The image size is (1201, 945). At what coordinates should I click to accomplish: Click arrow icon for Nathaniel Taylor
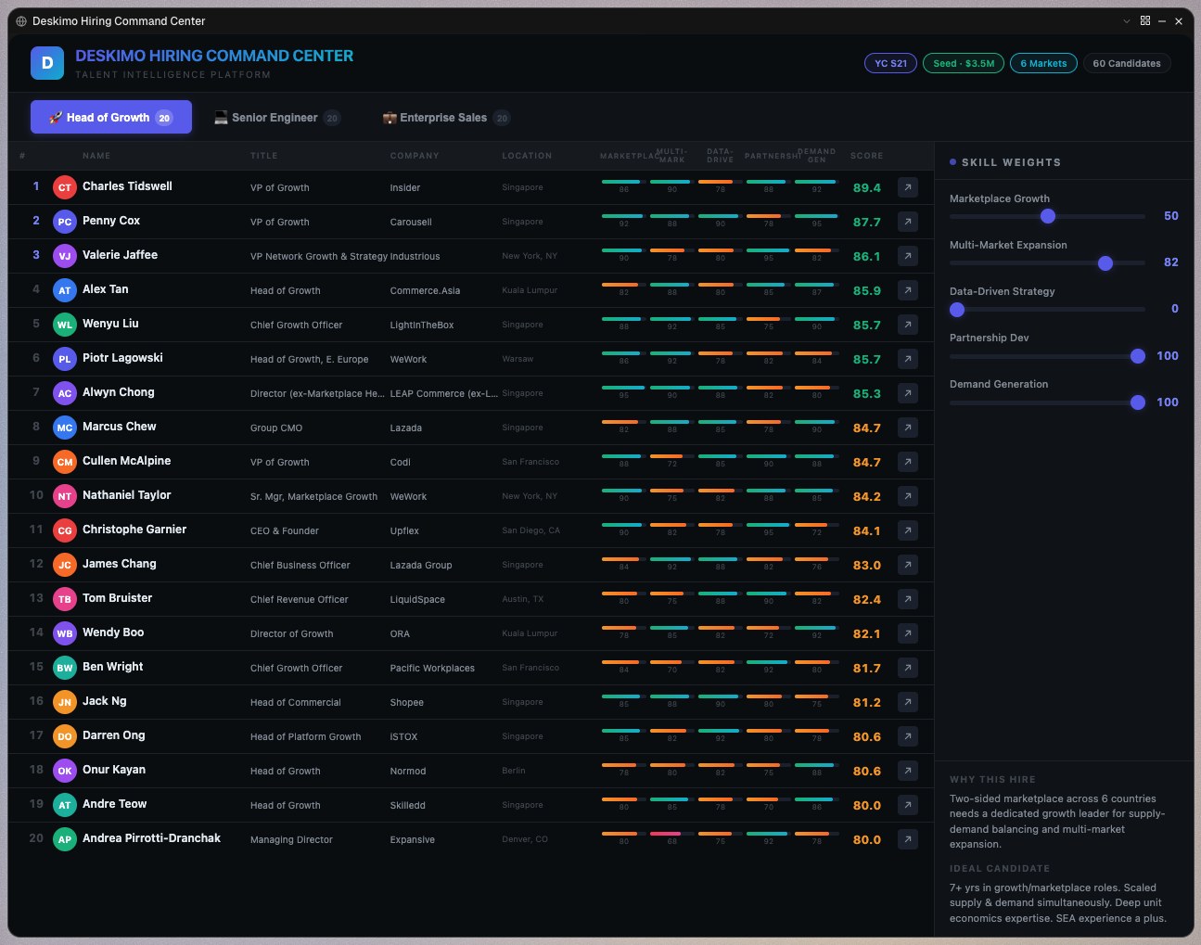tap(908, 496)
